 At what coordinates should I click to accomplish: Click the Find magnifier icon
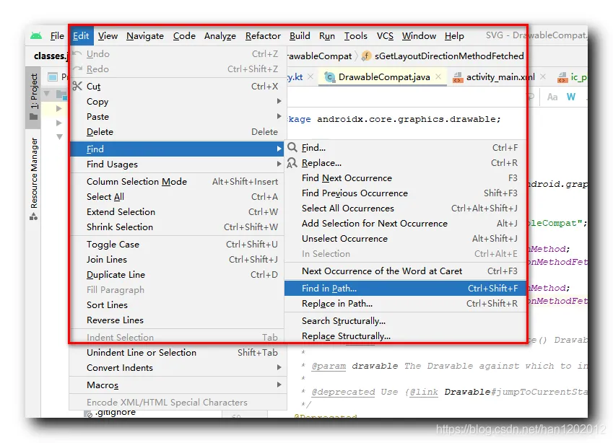tap(292, 148)
